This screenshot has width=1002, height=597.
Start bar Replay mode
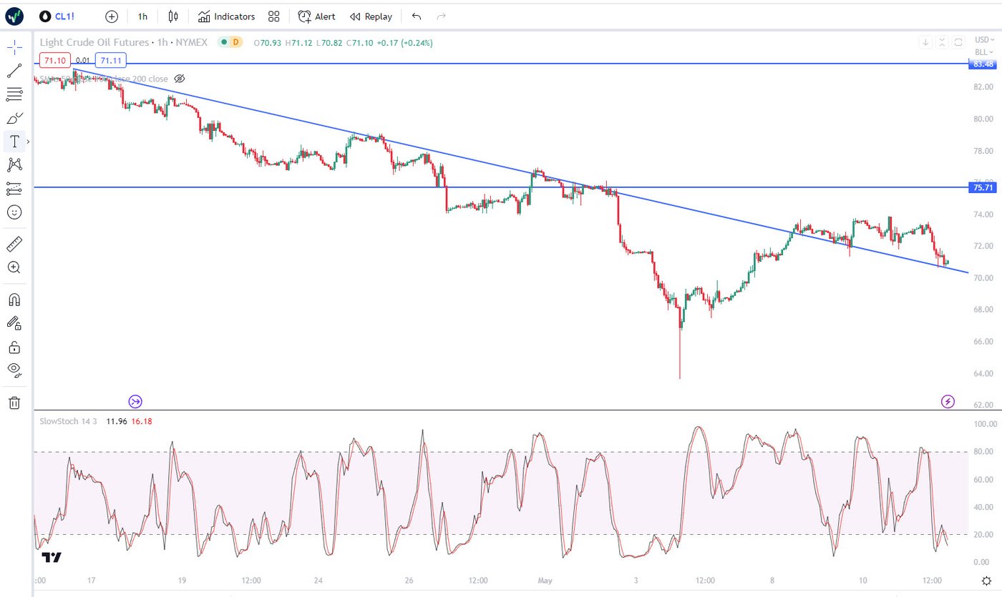[x=371, y=16]
